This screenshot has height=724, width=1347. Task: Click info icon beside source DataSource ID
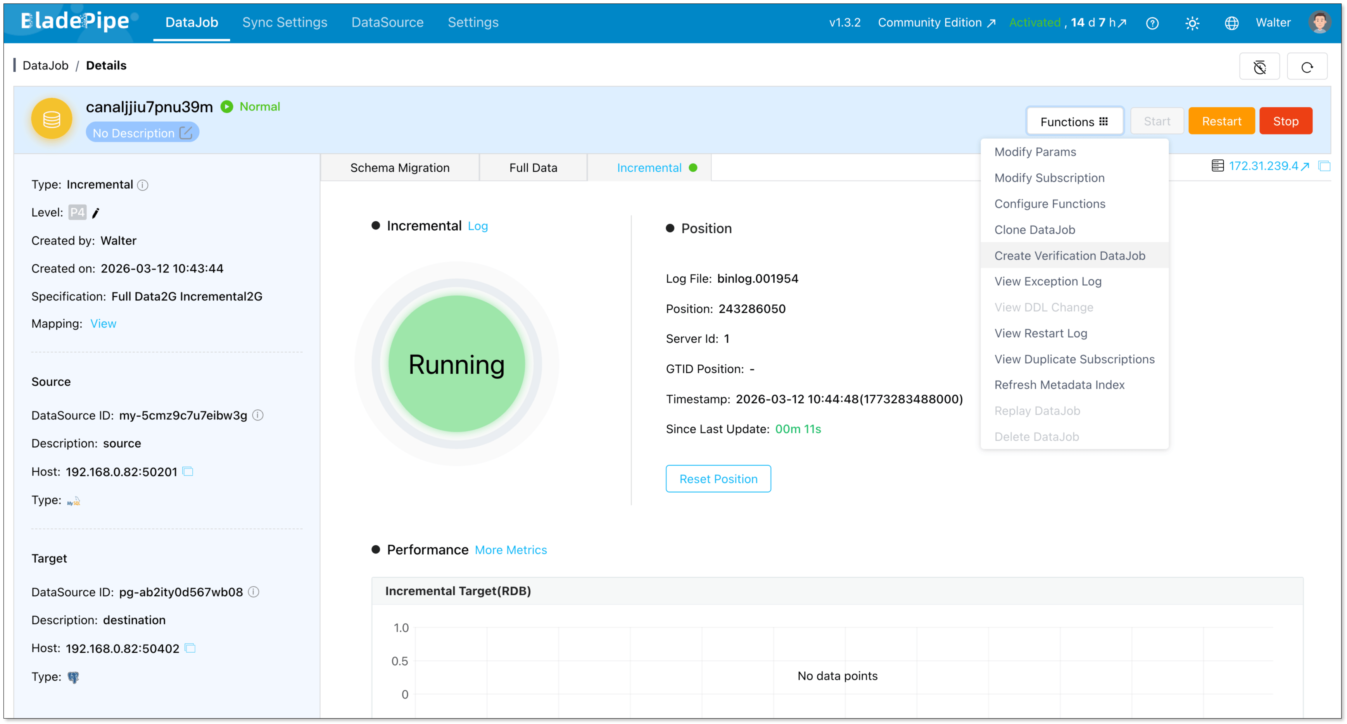(258, 415)
